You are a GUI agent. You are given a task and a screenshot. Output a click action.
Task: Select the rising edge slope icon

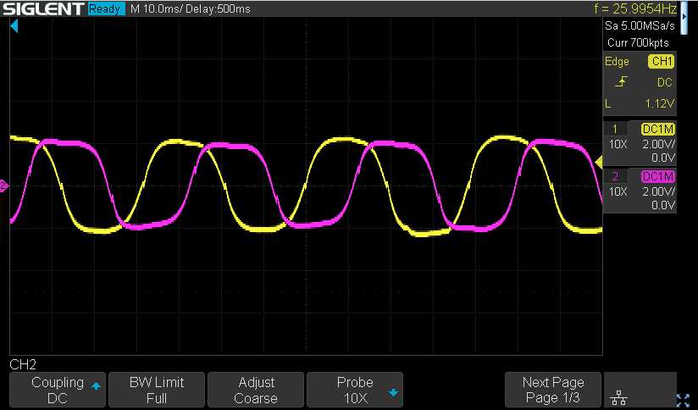[621, 82]
